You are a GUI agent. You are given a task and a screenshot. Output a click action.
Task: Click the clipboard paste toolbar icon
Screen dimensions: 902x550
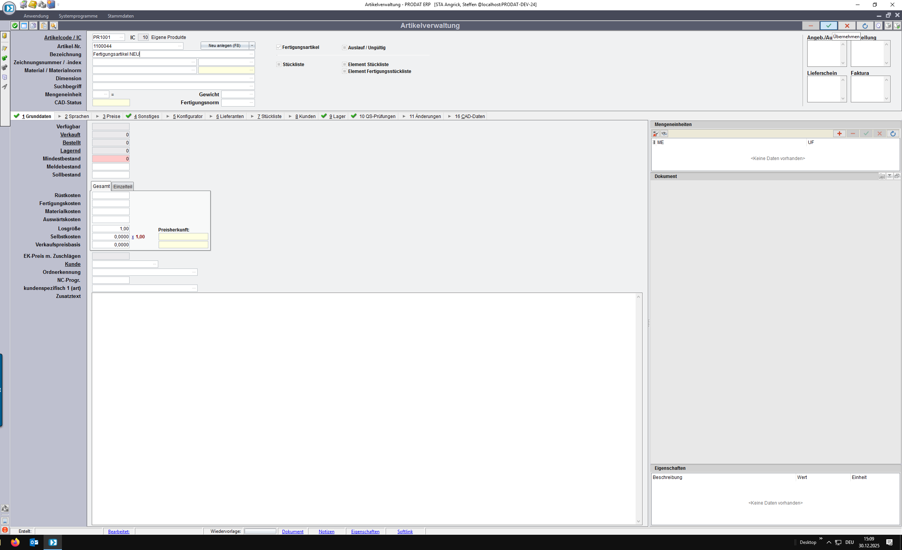pyautogui.click(x=44, y=26)
